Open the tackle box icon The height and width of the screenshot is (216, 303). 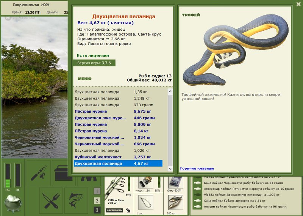tap(60, 173)
